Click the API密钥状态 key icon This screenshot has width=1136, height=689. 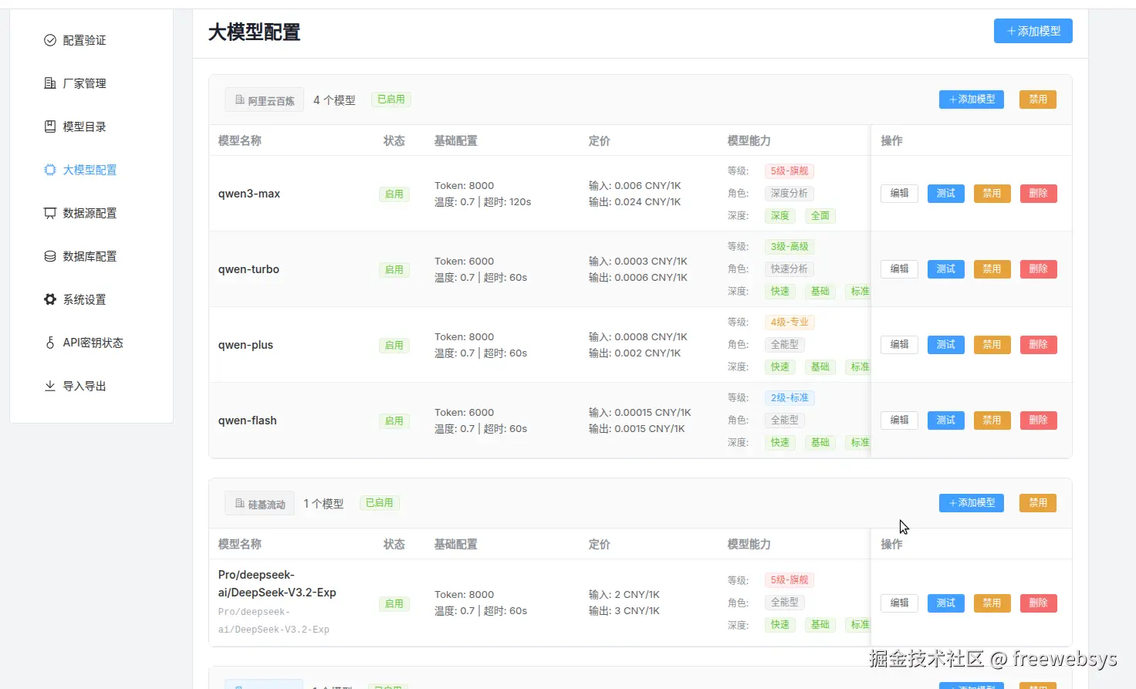[x=50, y=343]
